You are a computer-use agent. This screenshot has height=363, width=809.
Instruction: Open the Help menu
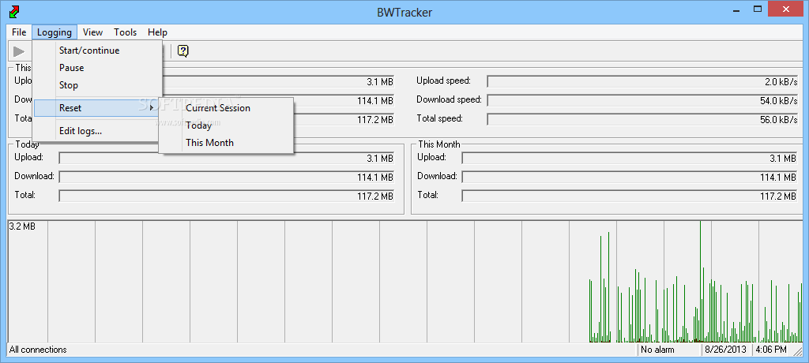coord(157,32)
